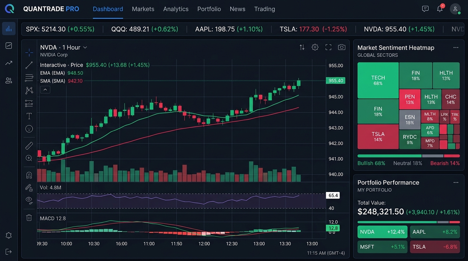Open the emoji sticker tool
Screen dimensions: 468x261
tap(29, 129)
